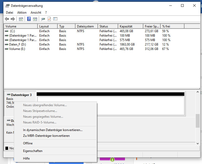Sort by the Status column header
Viewport: 202px width, 164px height.
(108, 26)
